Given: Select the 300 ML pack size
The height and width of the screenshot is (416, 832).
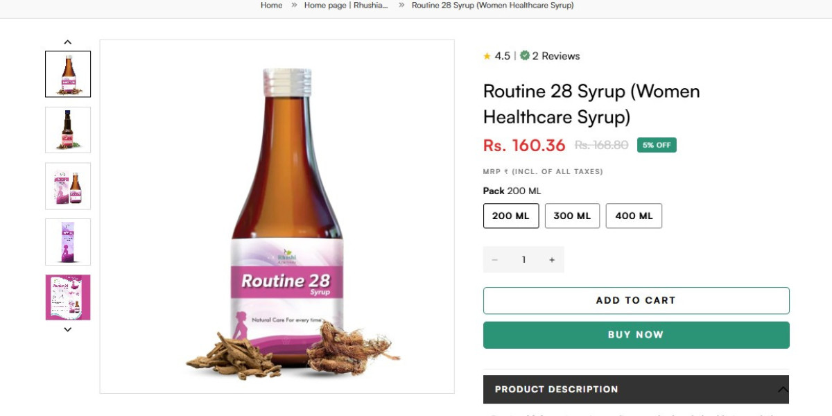Looking at the screenshot, I should coord(572,216).
